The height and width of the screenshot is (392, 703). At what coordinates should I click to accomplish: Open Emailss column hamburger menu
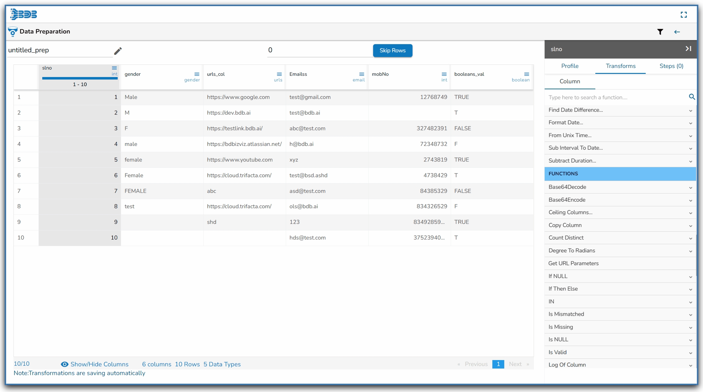point(362,74)
